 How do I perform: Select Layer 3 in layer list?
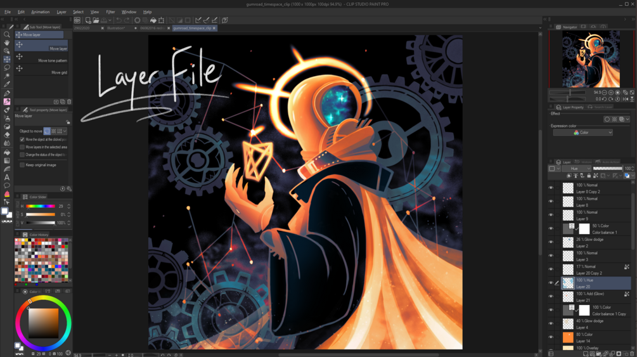tap(596, 256)
